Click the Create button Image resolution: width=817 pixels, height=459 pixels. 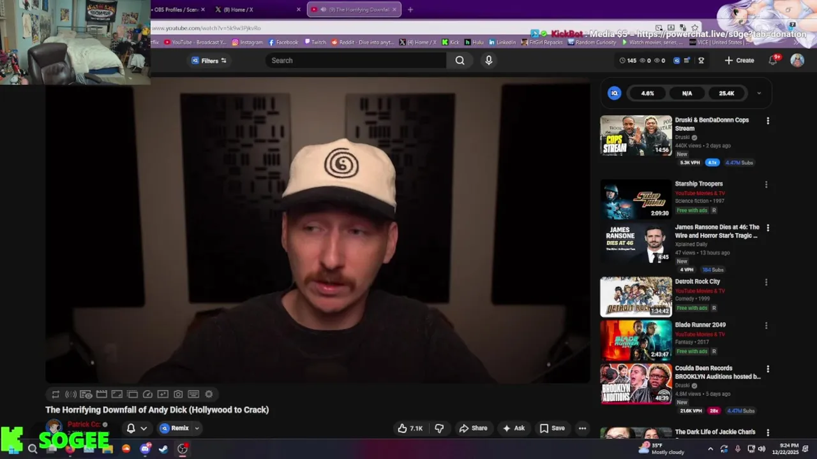tap(739, 61)
